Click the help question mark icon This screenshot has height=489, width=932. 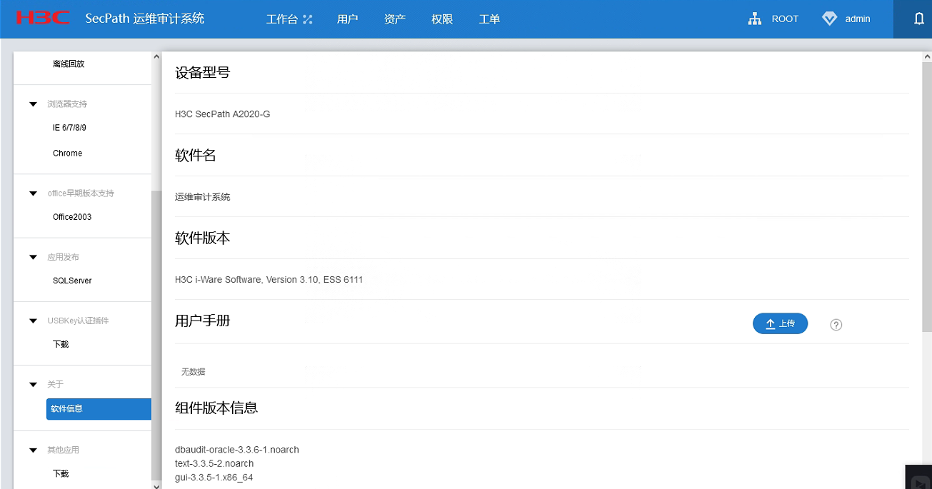(836, 325)
